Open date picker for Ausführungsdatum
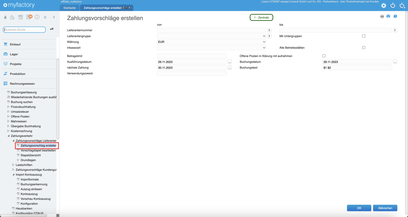The width and height of the screenshot is (408, 217). tap(230, 62)
